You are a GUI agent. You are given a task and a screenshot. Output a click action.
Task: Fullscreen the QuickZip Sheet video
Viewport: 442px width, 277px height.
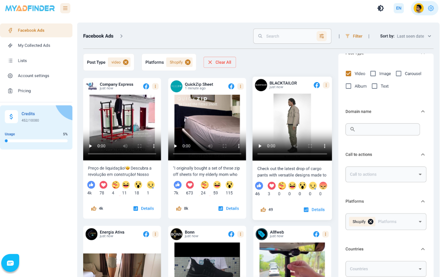click(225, 146)
